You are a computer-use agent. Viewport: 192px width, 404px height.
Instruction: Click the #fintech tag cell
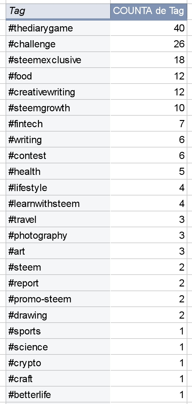point(58,124)
